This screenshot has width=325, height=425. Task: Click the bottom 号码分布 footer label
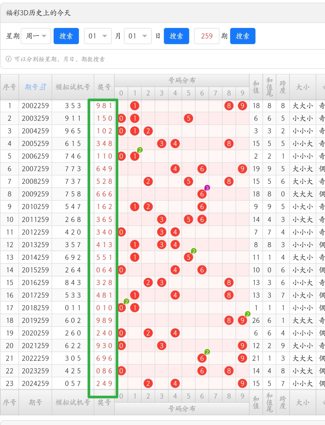(182, 409)
